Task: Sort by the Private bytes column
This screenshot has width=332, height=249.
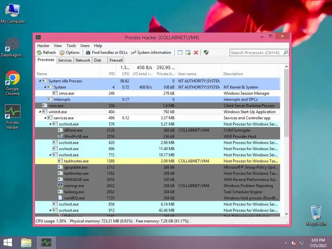Action: point(165,71)
